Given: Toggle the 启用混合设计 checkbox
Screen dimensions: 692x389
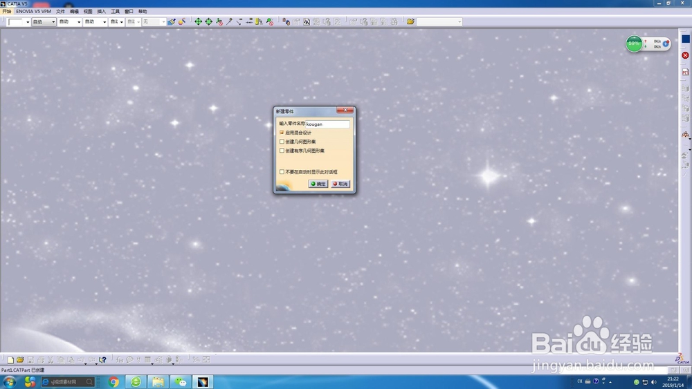Looking at the screenshot, I should point(282,133).
